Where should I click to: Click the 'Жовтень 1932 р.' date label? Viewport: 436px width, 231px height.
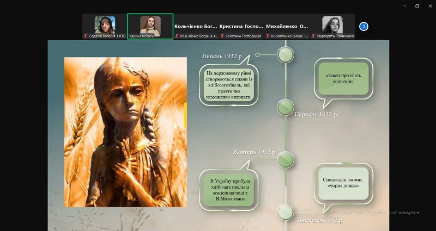[x=255, y=152]
